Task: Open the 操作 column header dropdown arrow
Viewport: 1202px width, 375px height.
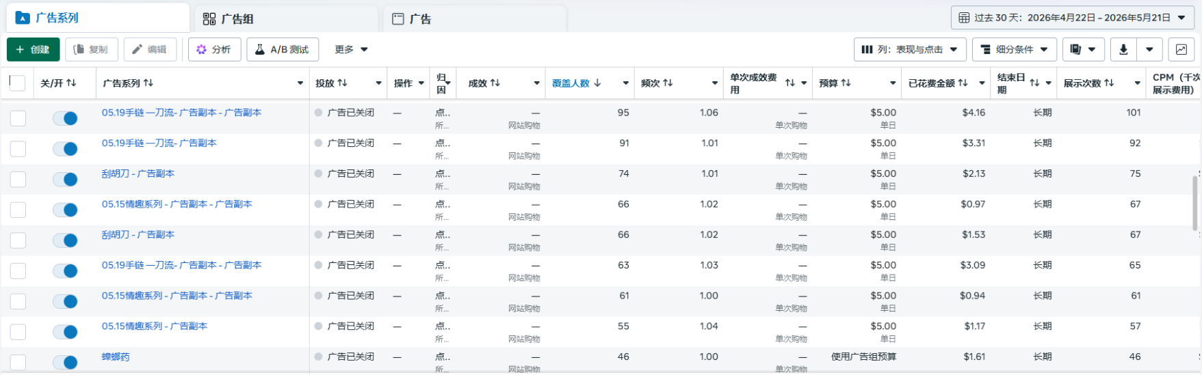Action: (x=421, y=83)
